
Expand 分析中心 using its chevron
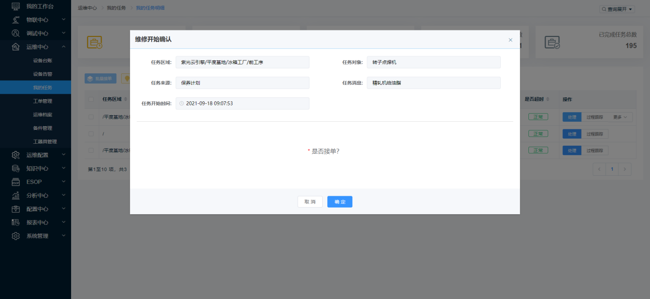[64, 195]
